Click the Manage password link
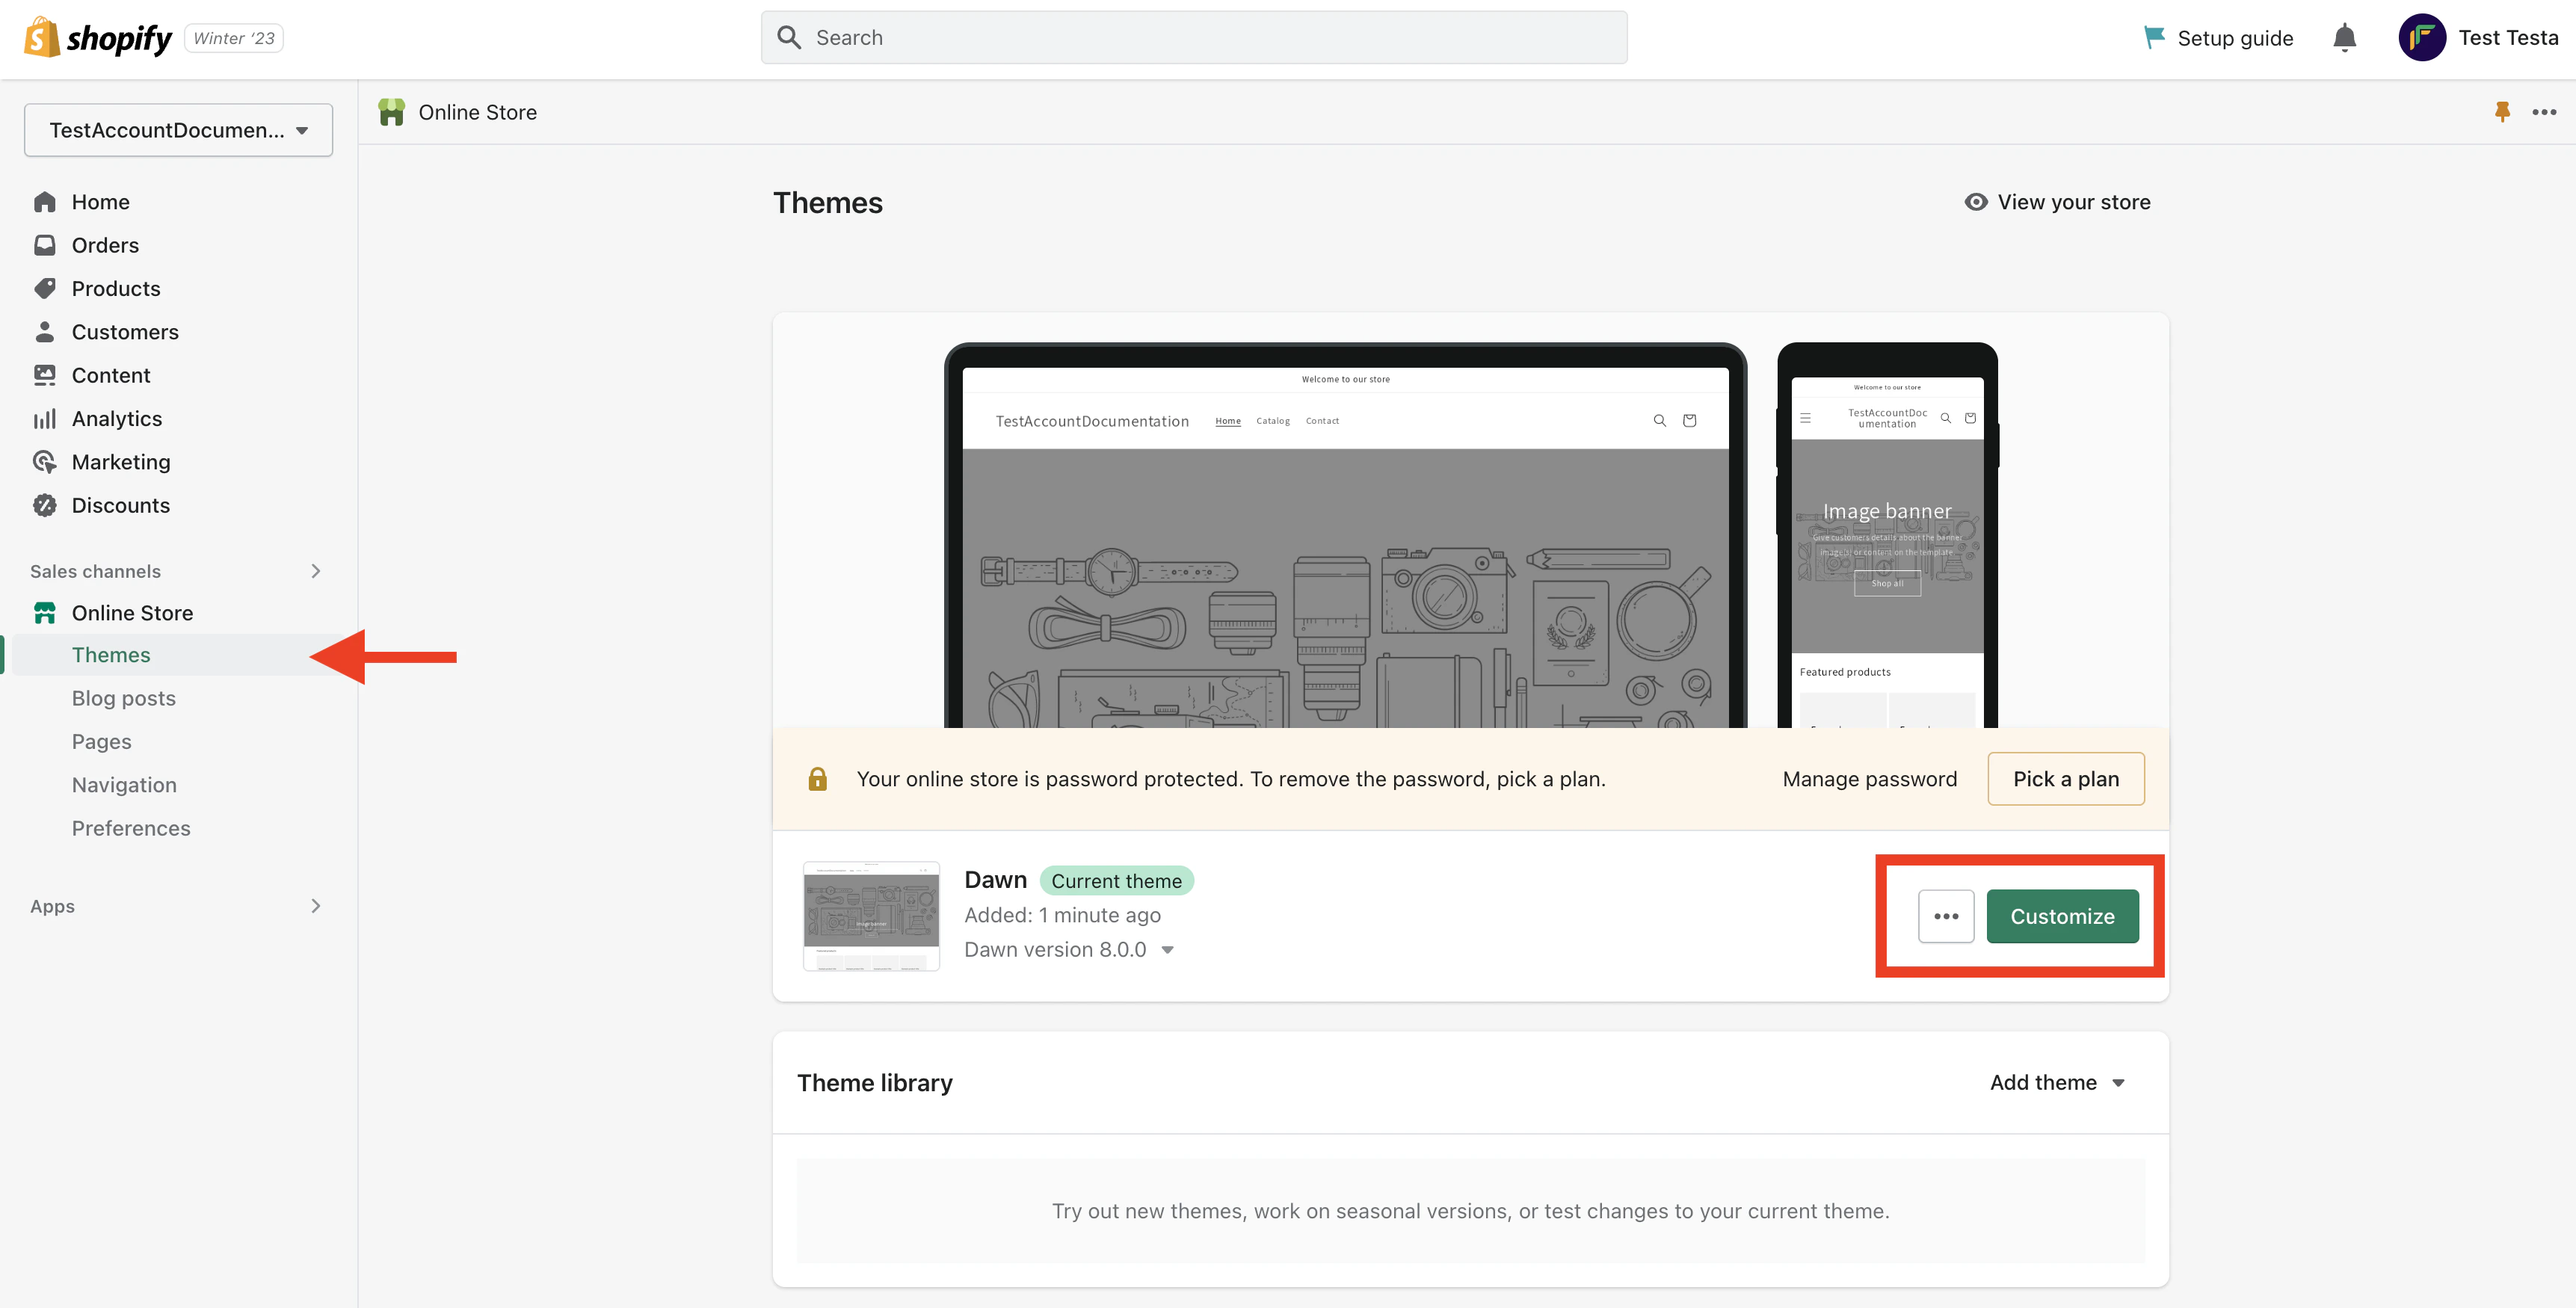 point(1869,779)
